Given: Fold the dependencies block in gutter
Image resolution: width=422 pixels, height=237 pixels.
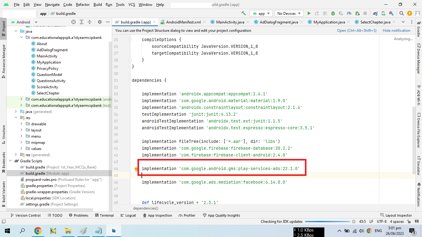Looking at the screenshot, I should 130,80.
